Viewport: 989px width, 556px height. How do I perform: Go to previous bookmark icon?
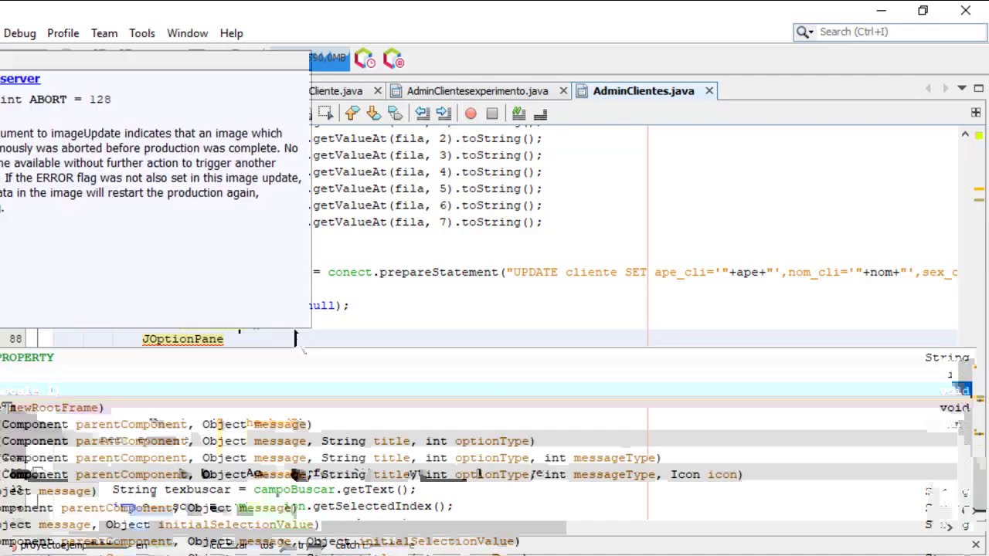tap(352, 114)
